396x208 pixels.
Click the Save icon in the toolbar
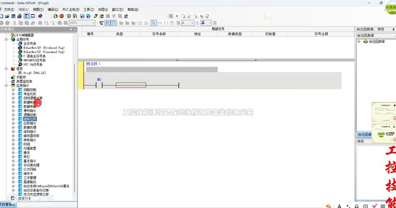click(14, 16)
